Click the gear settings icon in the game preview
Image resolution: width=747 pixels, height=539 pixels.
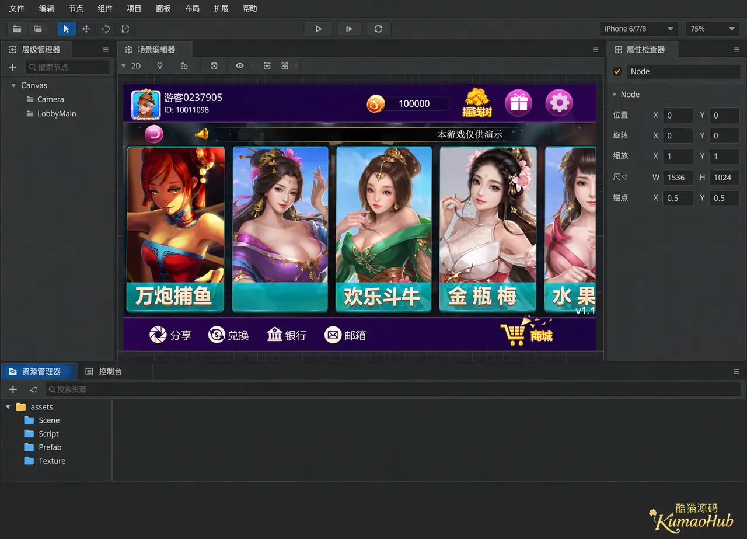pyautogui.click(x=559, y=103)
